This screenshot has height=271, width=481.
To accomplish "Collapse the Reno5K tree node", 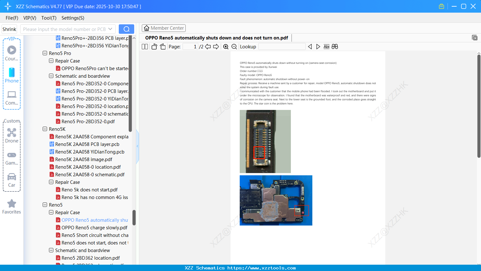I will click(45, 129).
